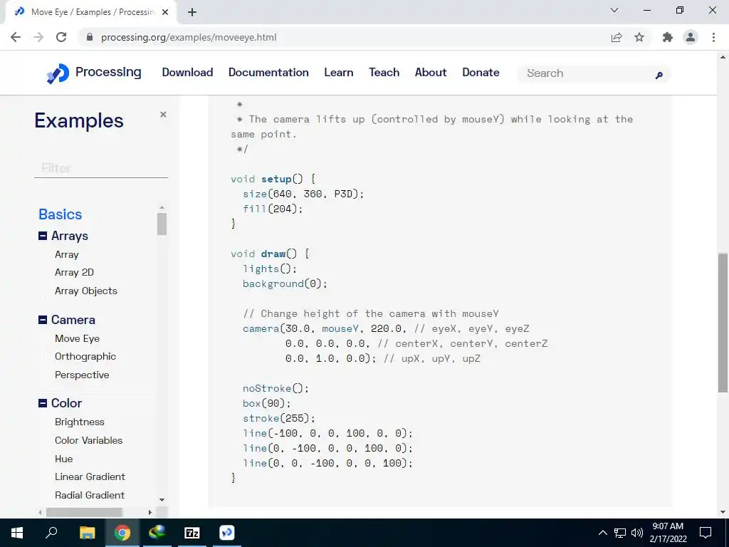Click the Processing home text link
The height and width of the screenshot is (547, 729).
tap(108, 72)
